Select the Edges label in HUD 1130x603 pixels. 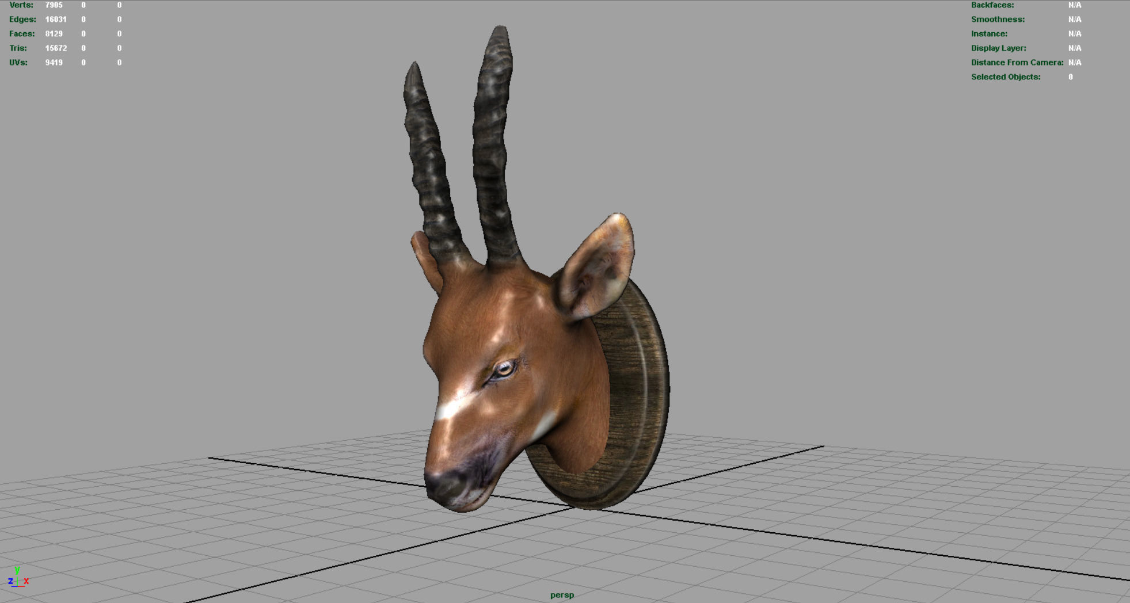22,20
